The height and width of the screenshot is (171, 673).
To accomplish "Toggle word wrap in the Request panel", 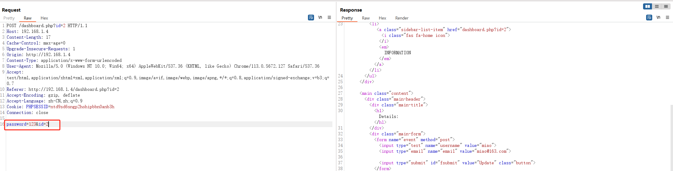I will tap(311, 17).
